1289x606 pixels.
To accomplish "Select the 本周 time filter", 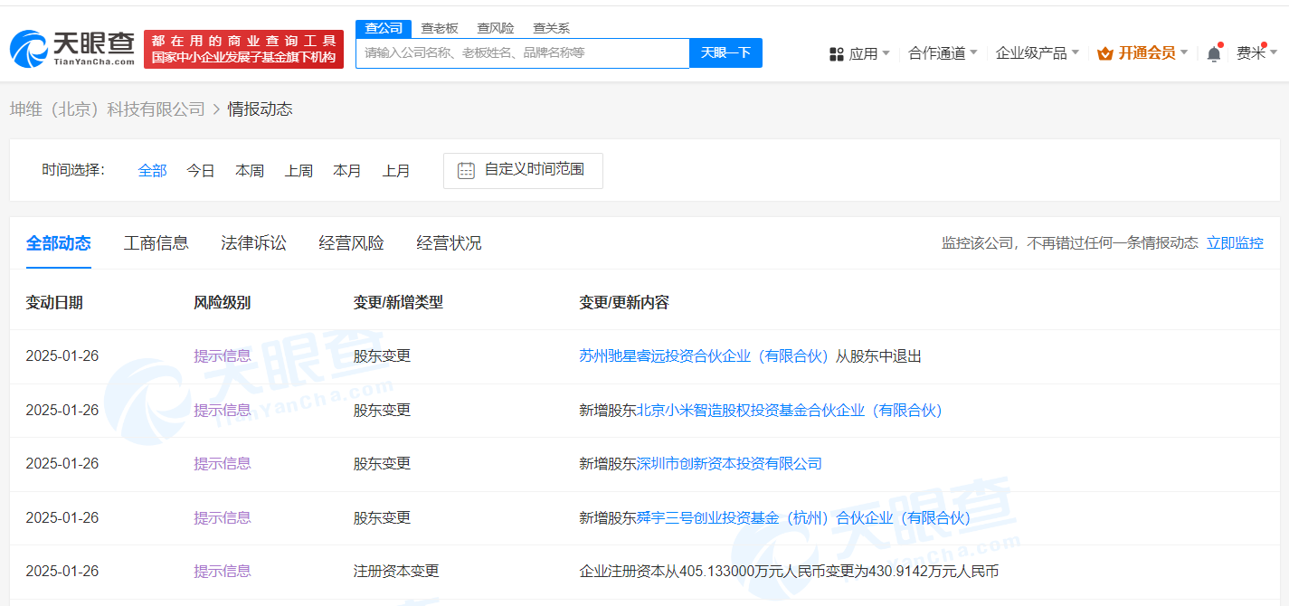I will tap(250, 170).
